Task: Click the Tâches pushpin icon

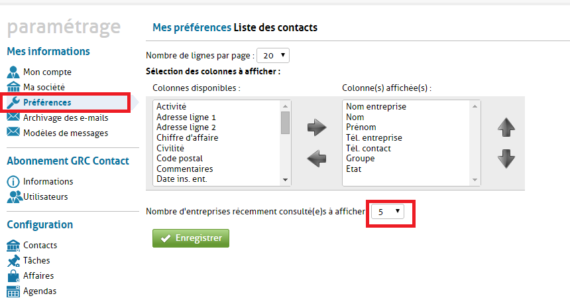Action: pos(13,260)
